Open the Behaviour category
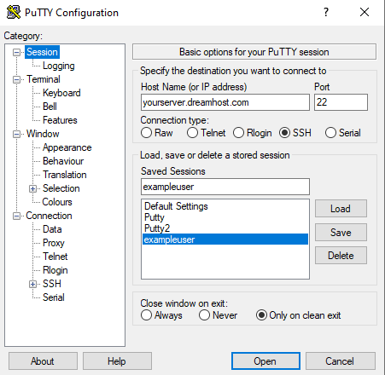Viewport: 385px width, 375px height. pos(63,161)
